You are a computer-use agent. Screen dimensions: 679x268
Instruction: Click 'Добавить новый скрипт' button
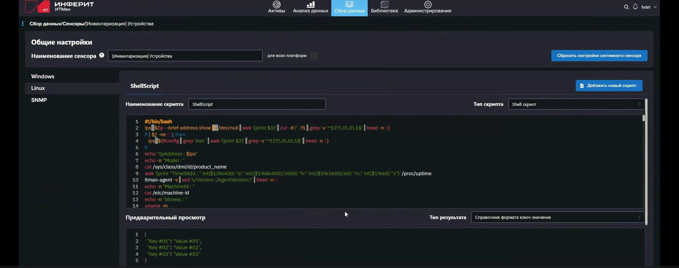click(x=609, y=86)
